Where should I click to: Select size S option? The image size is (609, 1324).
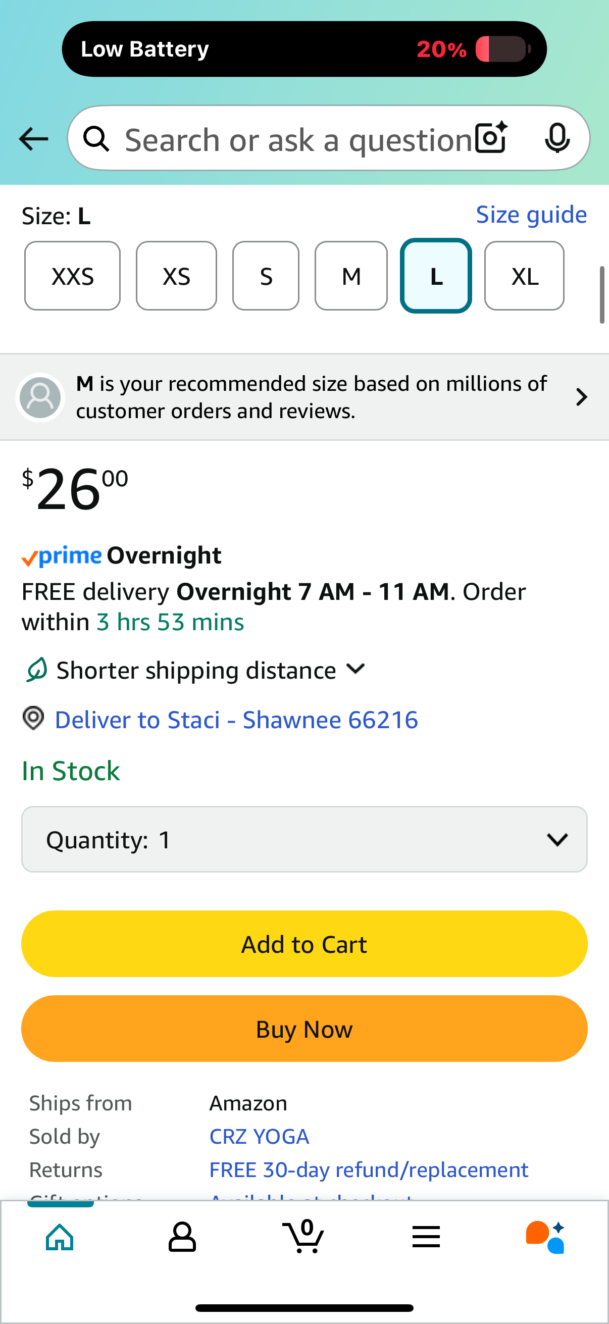(x=266, y=276)
